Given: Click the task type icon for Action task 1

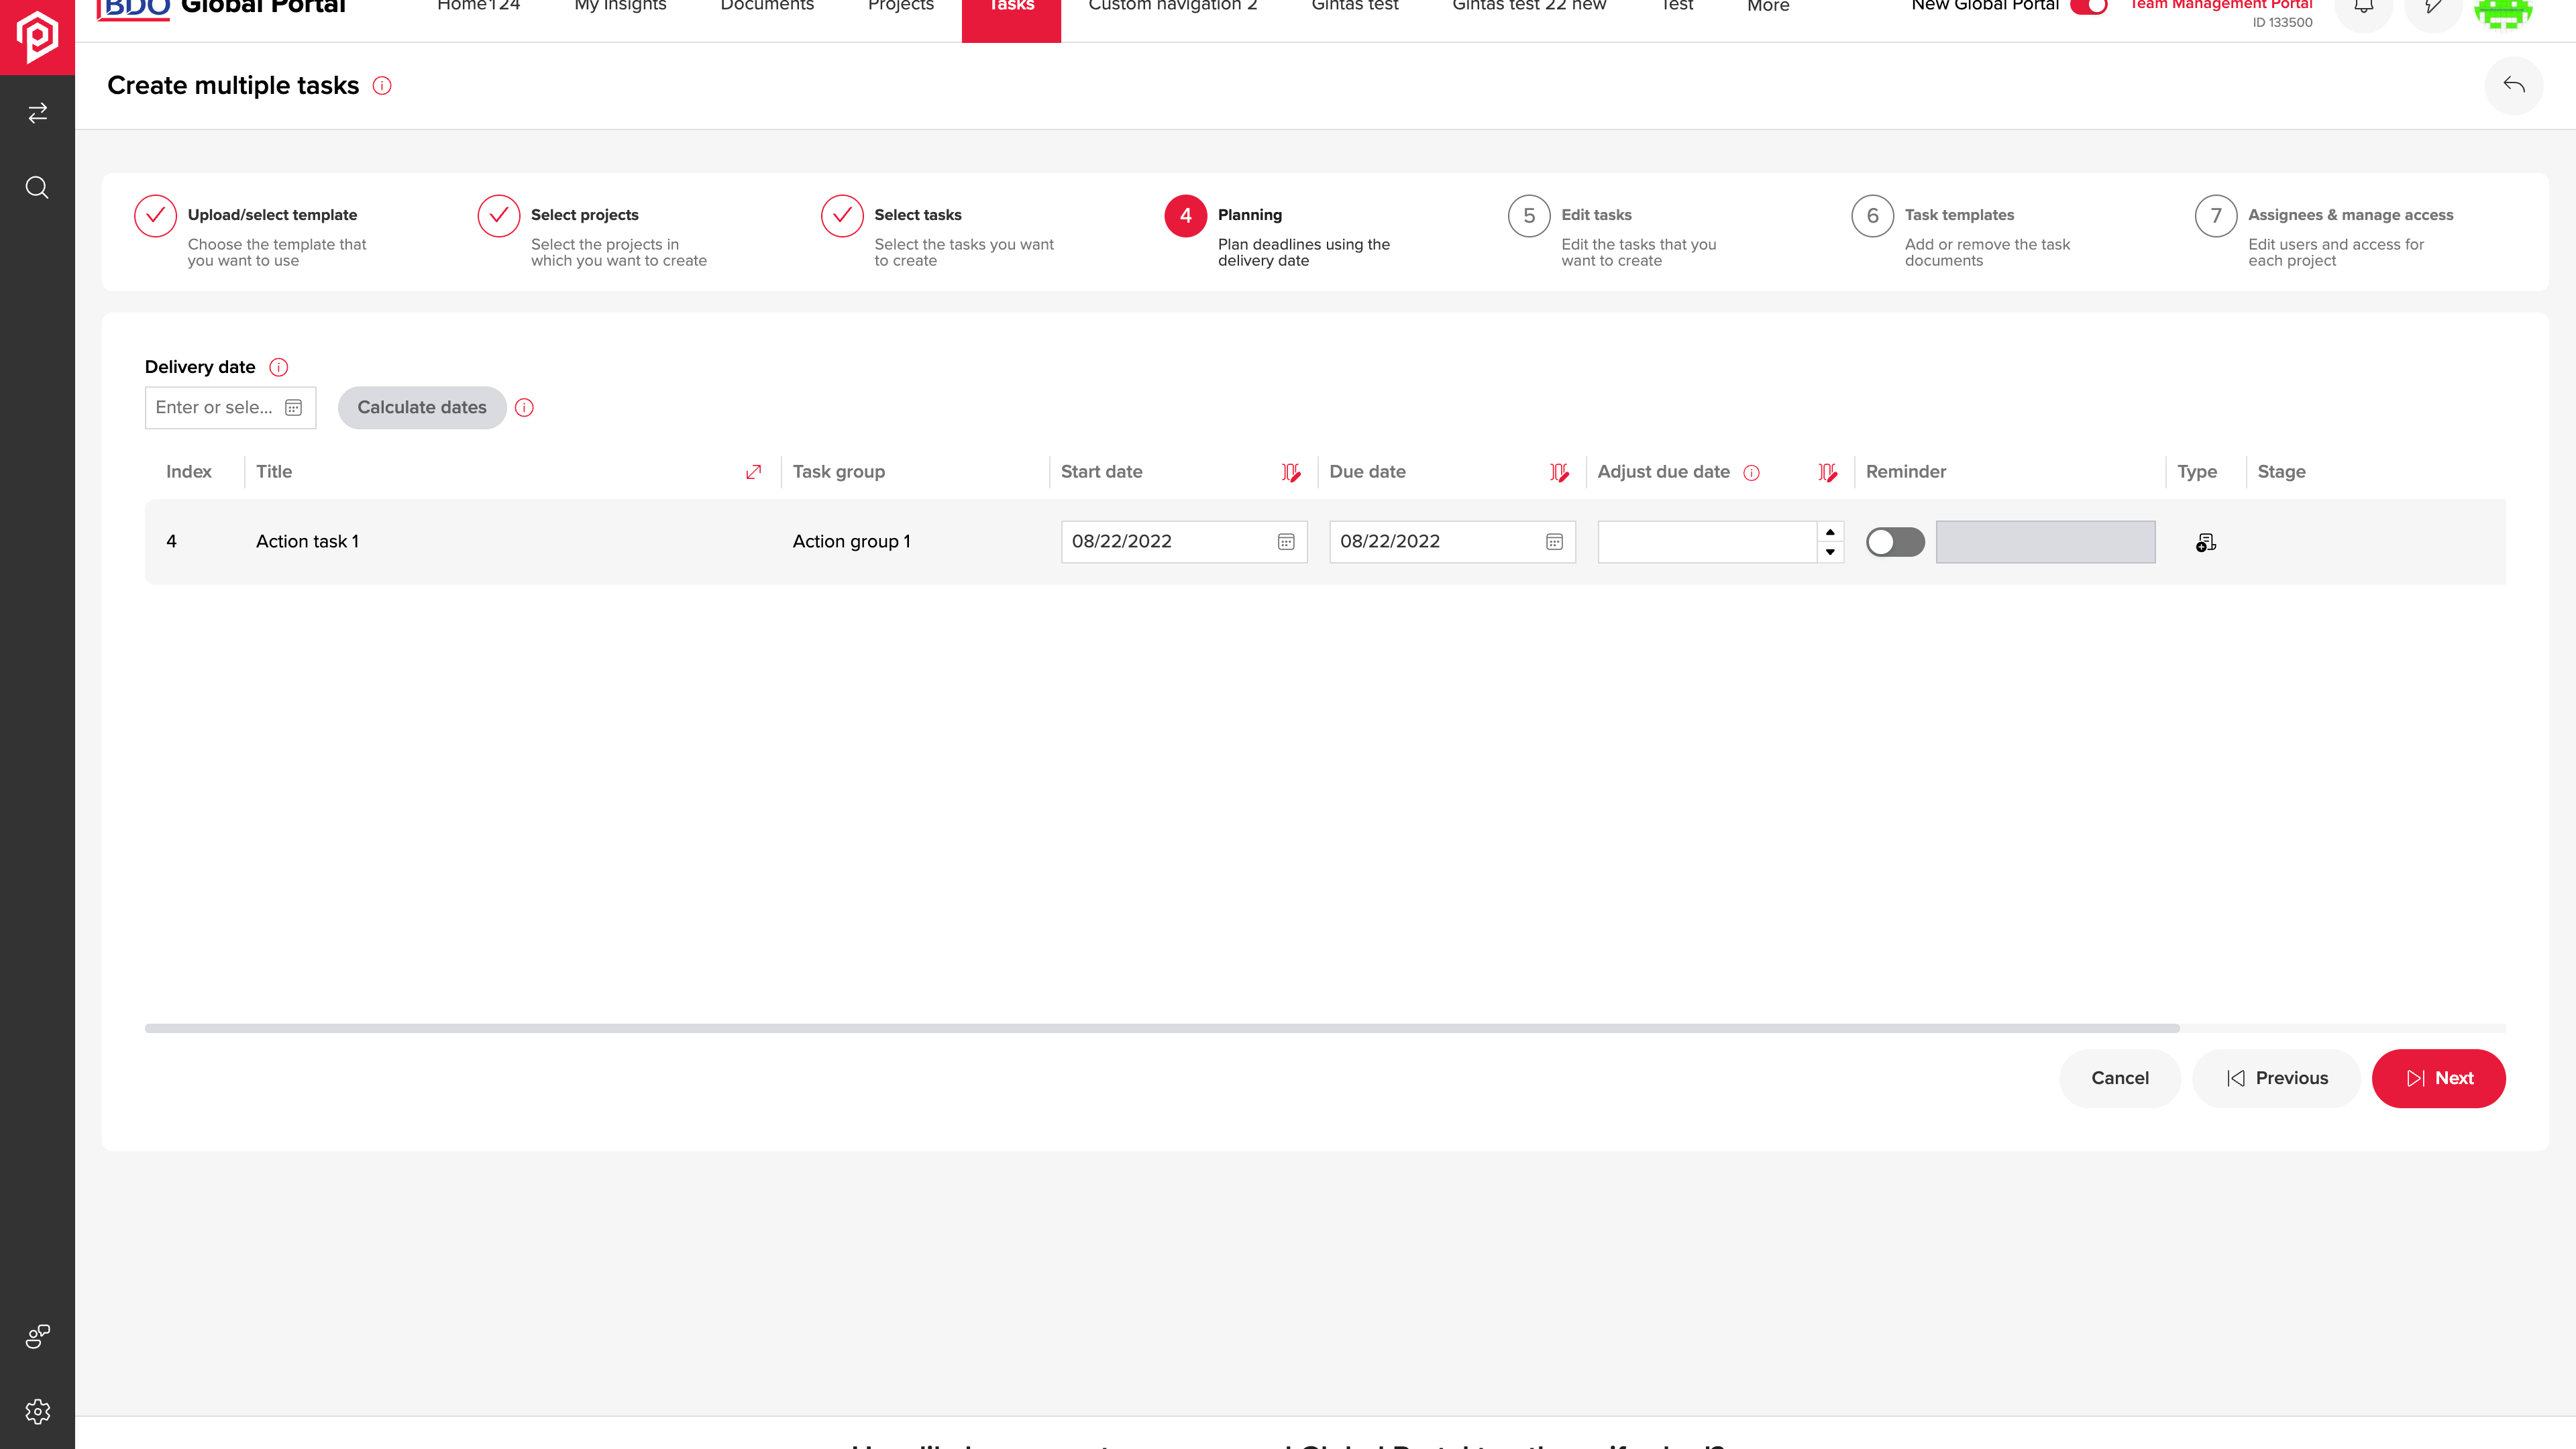Looking at the screenshot, I should (x=2206, y=542).
